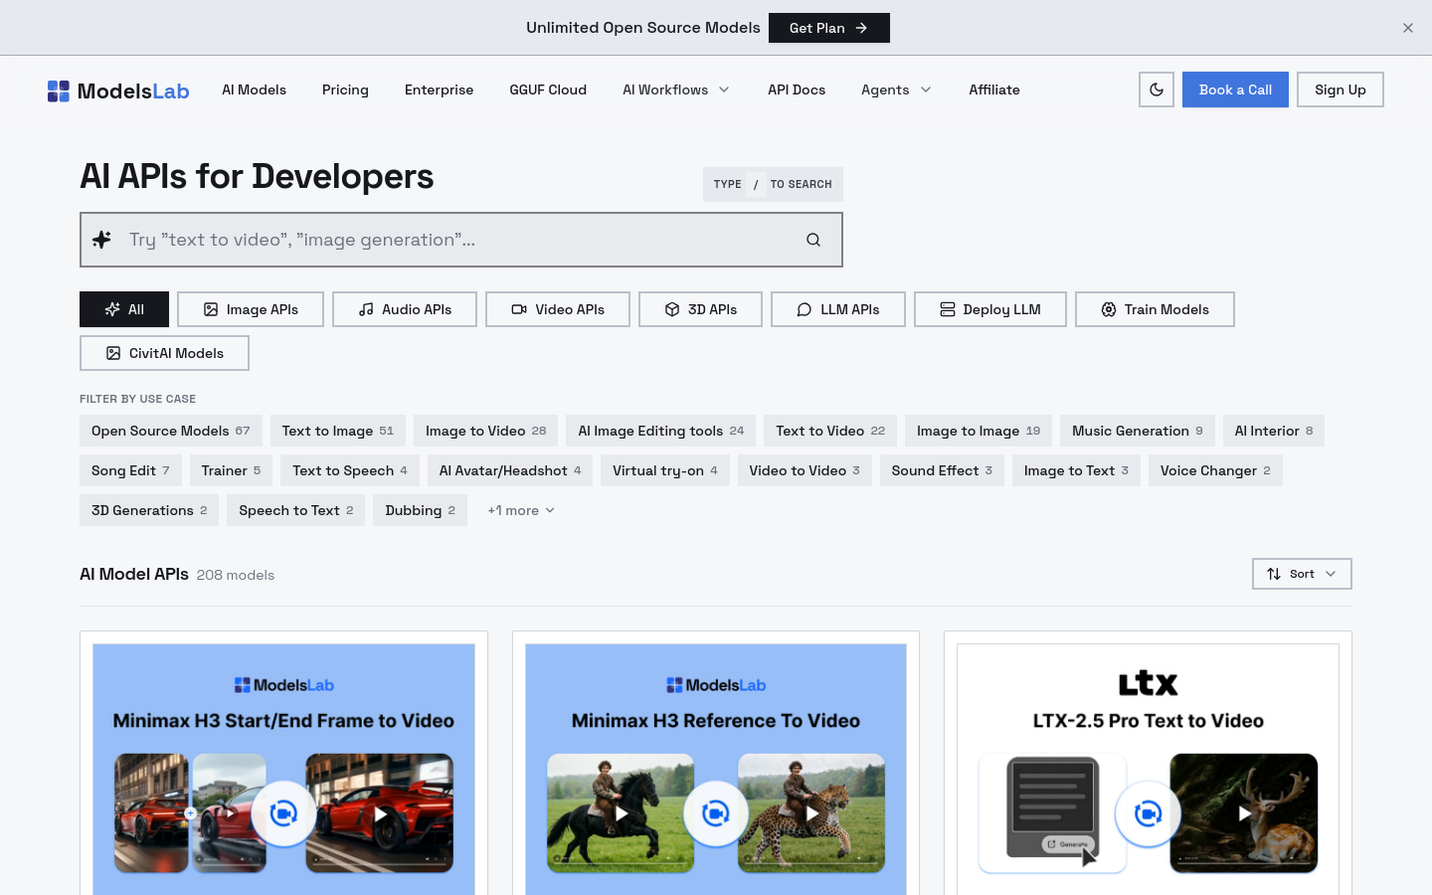This screenshot has height=895, width=1432.
Task: Filter by Text to Video
Action: [x=830, y=431]
